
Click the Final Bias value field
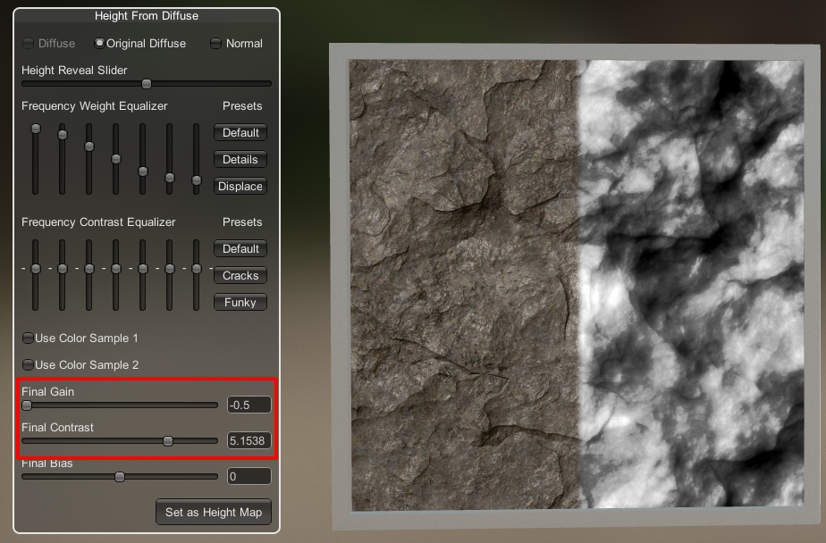(x=249, y=477)
